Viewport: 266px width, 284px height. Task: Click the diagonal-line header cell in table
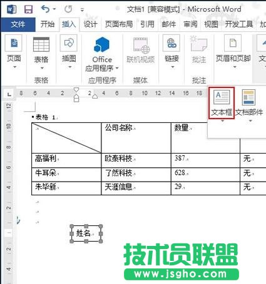pyautogui.click(x=66, y=138)
